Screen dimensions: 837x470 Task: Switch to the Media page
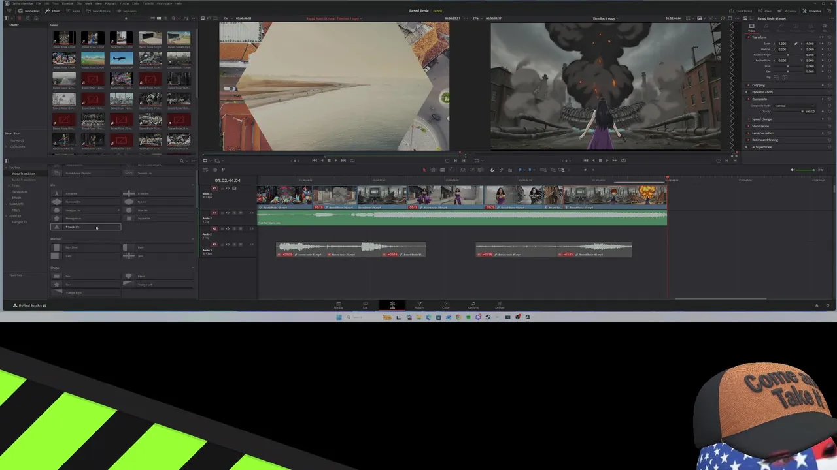[x=338, y=305]
